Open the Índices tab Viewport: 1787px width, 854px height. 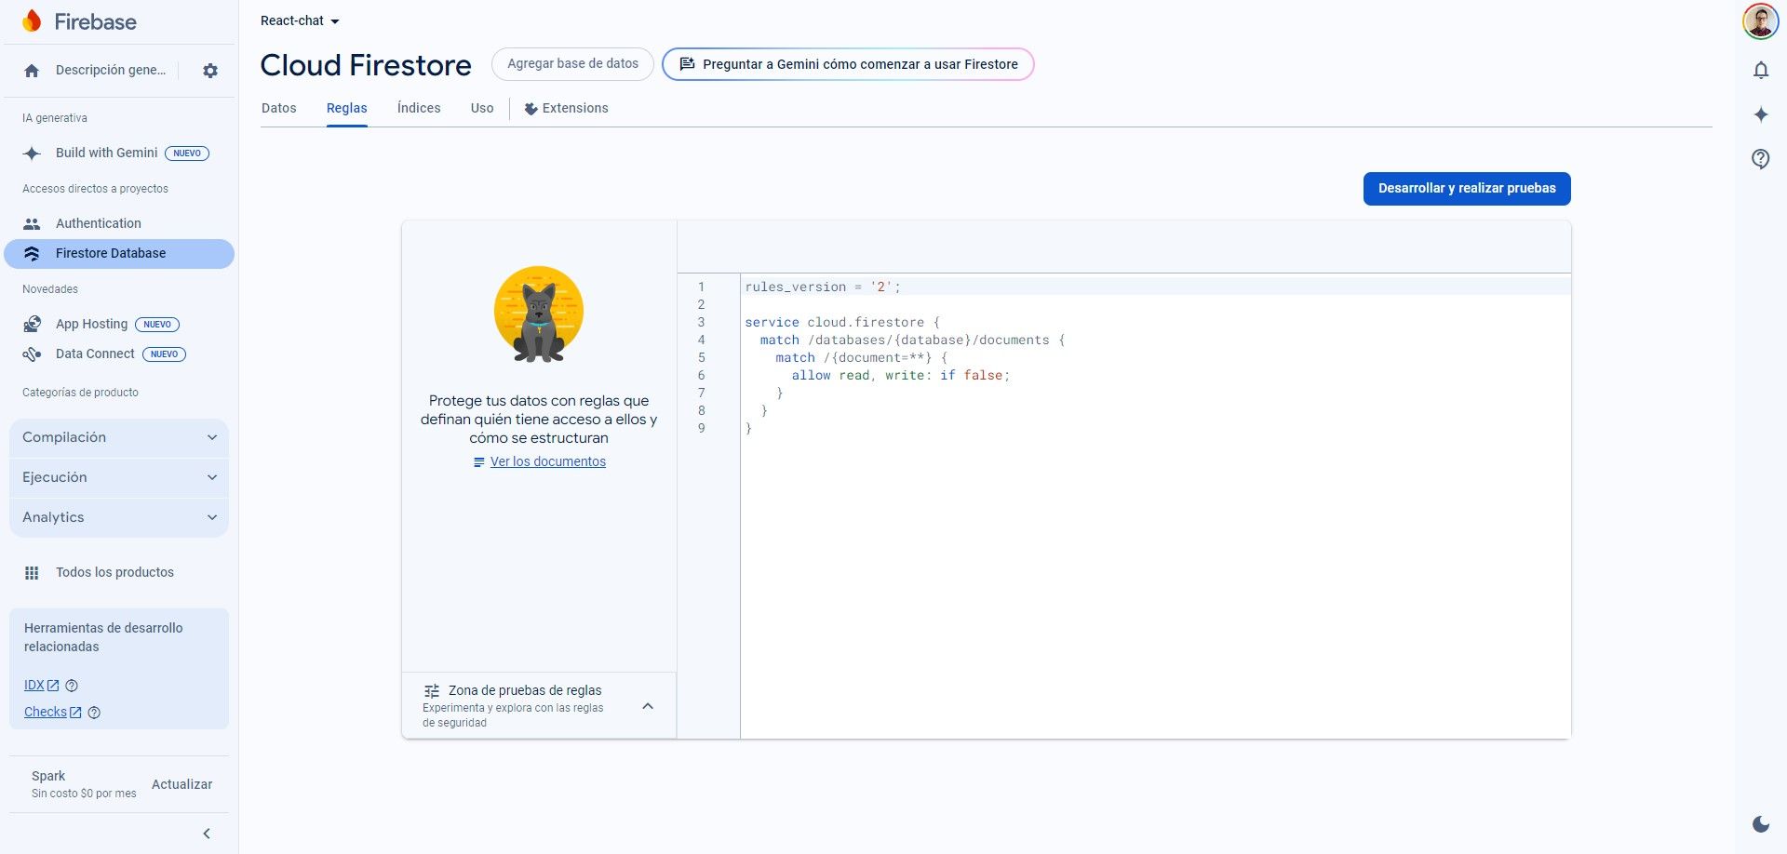point(419,108)
